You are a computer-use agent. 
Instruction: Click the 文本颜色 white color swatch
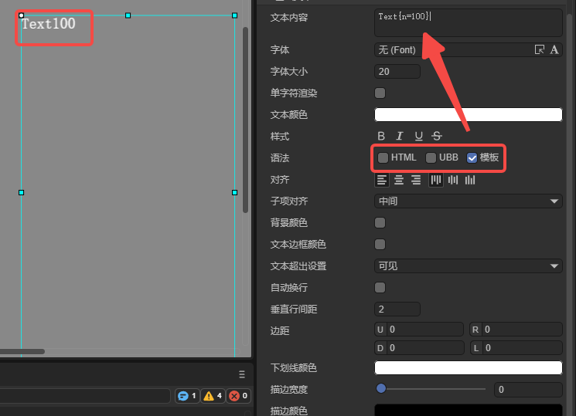pyautogui.click(x=468, y=115)
